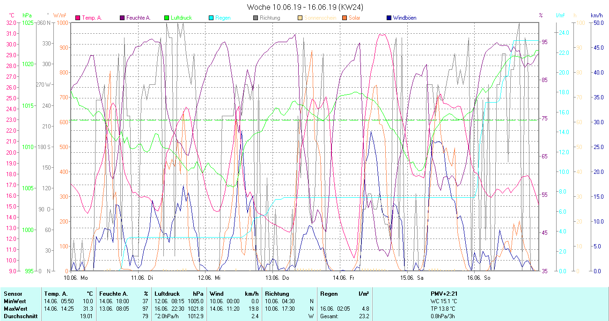Click the green Luftdruck legend swatch
This screenshot has height=321, width=609.
tap(167, 18)
